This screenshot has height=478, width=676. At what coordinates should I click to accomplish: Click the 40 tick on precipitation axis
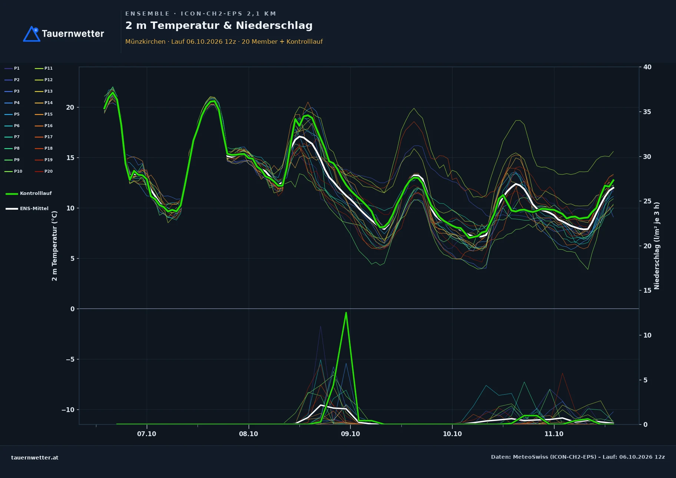pyautogui.click(x=647, y=67)
